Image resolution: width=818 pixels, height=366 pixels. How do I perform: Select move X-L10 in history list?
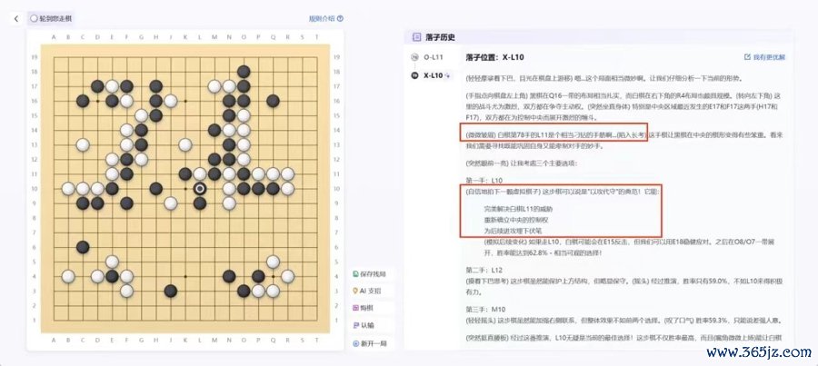(x=433, y=75)
